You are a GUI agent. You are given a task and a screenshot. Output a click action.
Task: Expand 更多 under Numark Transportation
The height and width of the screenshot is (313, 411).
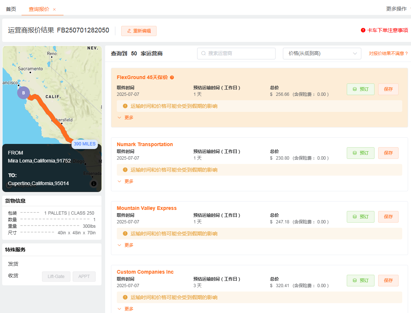(126, 181)
